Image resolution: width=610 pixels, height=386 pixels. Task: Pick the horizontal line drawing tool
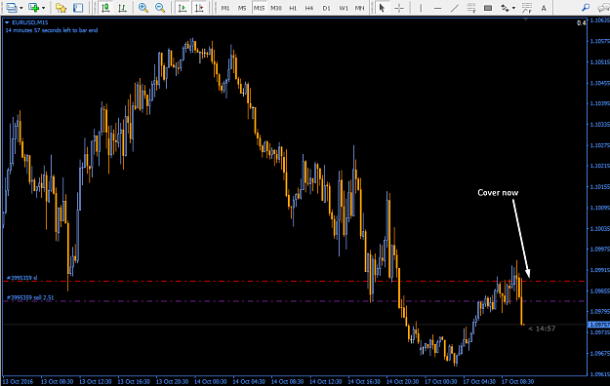[437, 8]
